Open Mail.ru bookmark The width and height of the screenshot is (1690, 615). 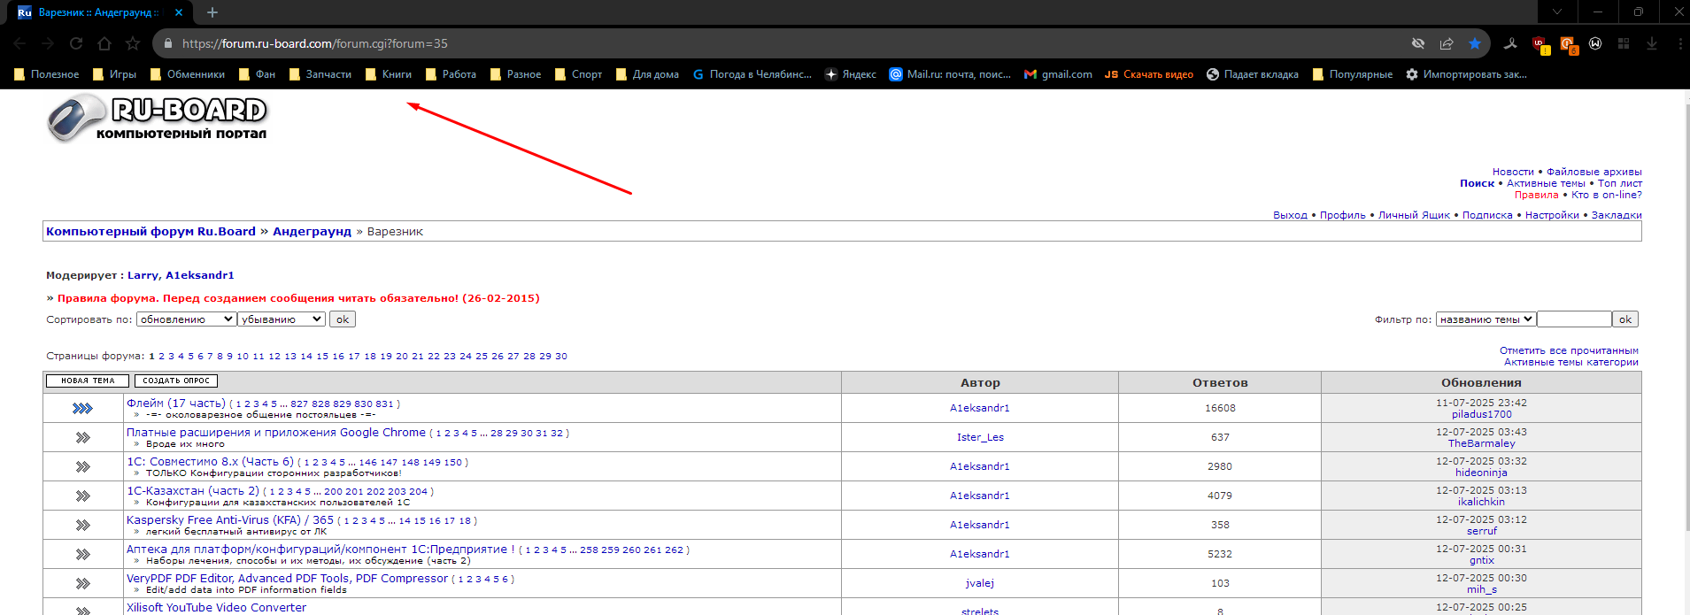950,74
